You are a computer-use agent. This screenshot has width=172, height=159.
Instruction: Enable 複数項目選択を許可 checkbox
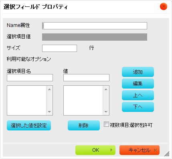click(106, 124)
